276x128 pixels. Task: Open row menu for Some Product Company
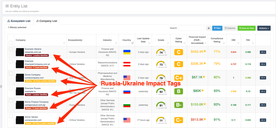263,105
